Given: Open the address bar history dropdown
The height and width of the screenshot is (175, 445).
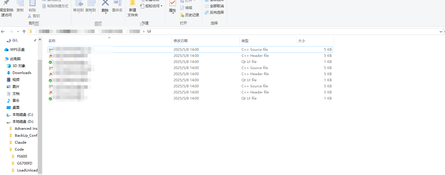Looking at the screenshot, I should click(x=441, y=31).
